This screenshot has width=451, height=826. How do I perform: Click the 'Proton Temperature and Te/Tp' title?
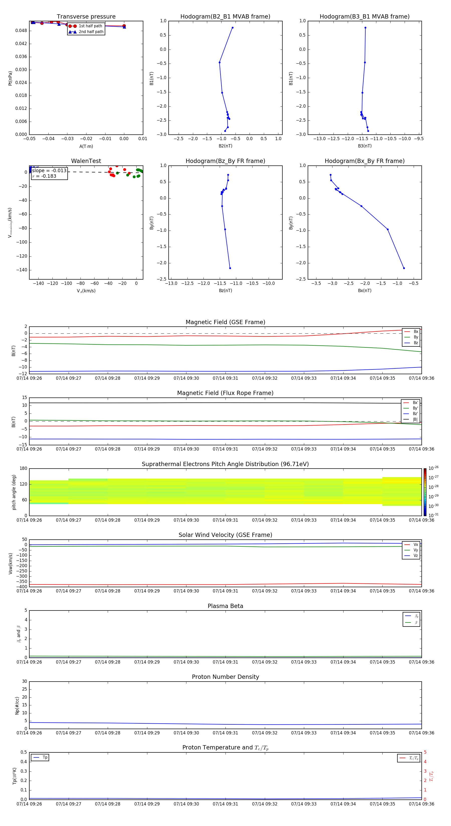[225, 748]
